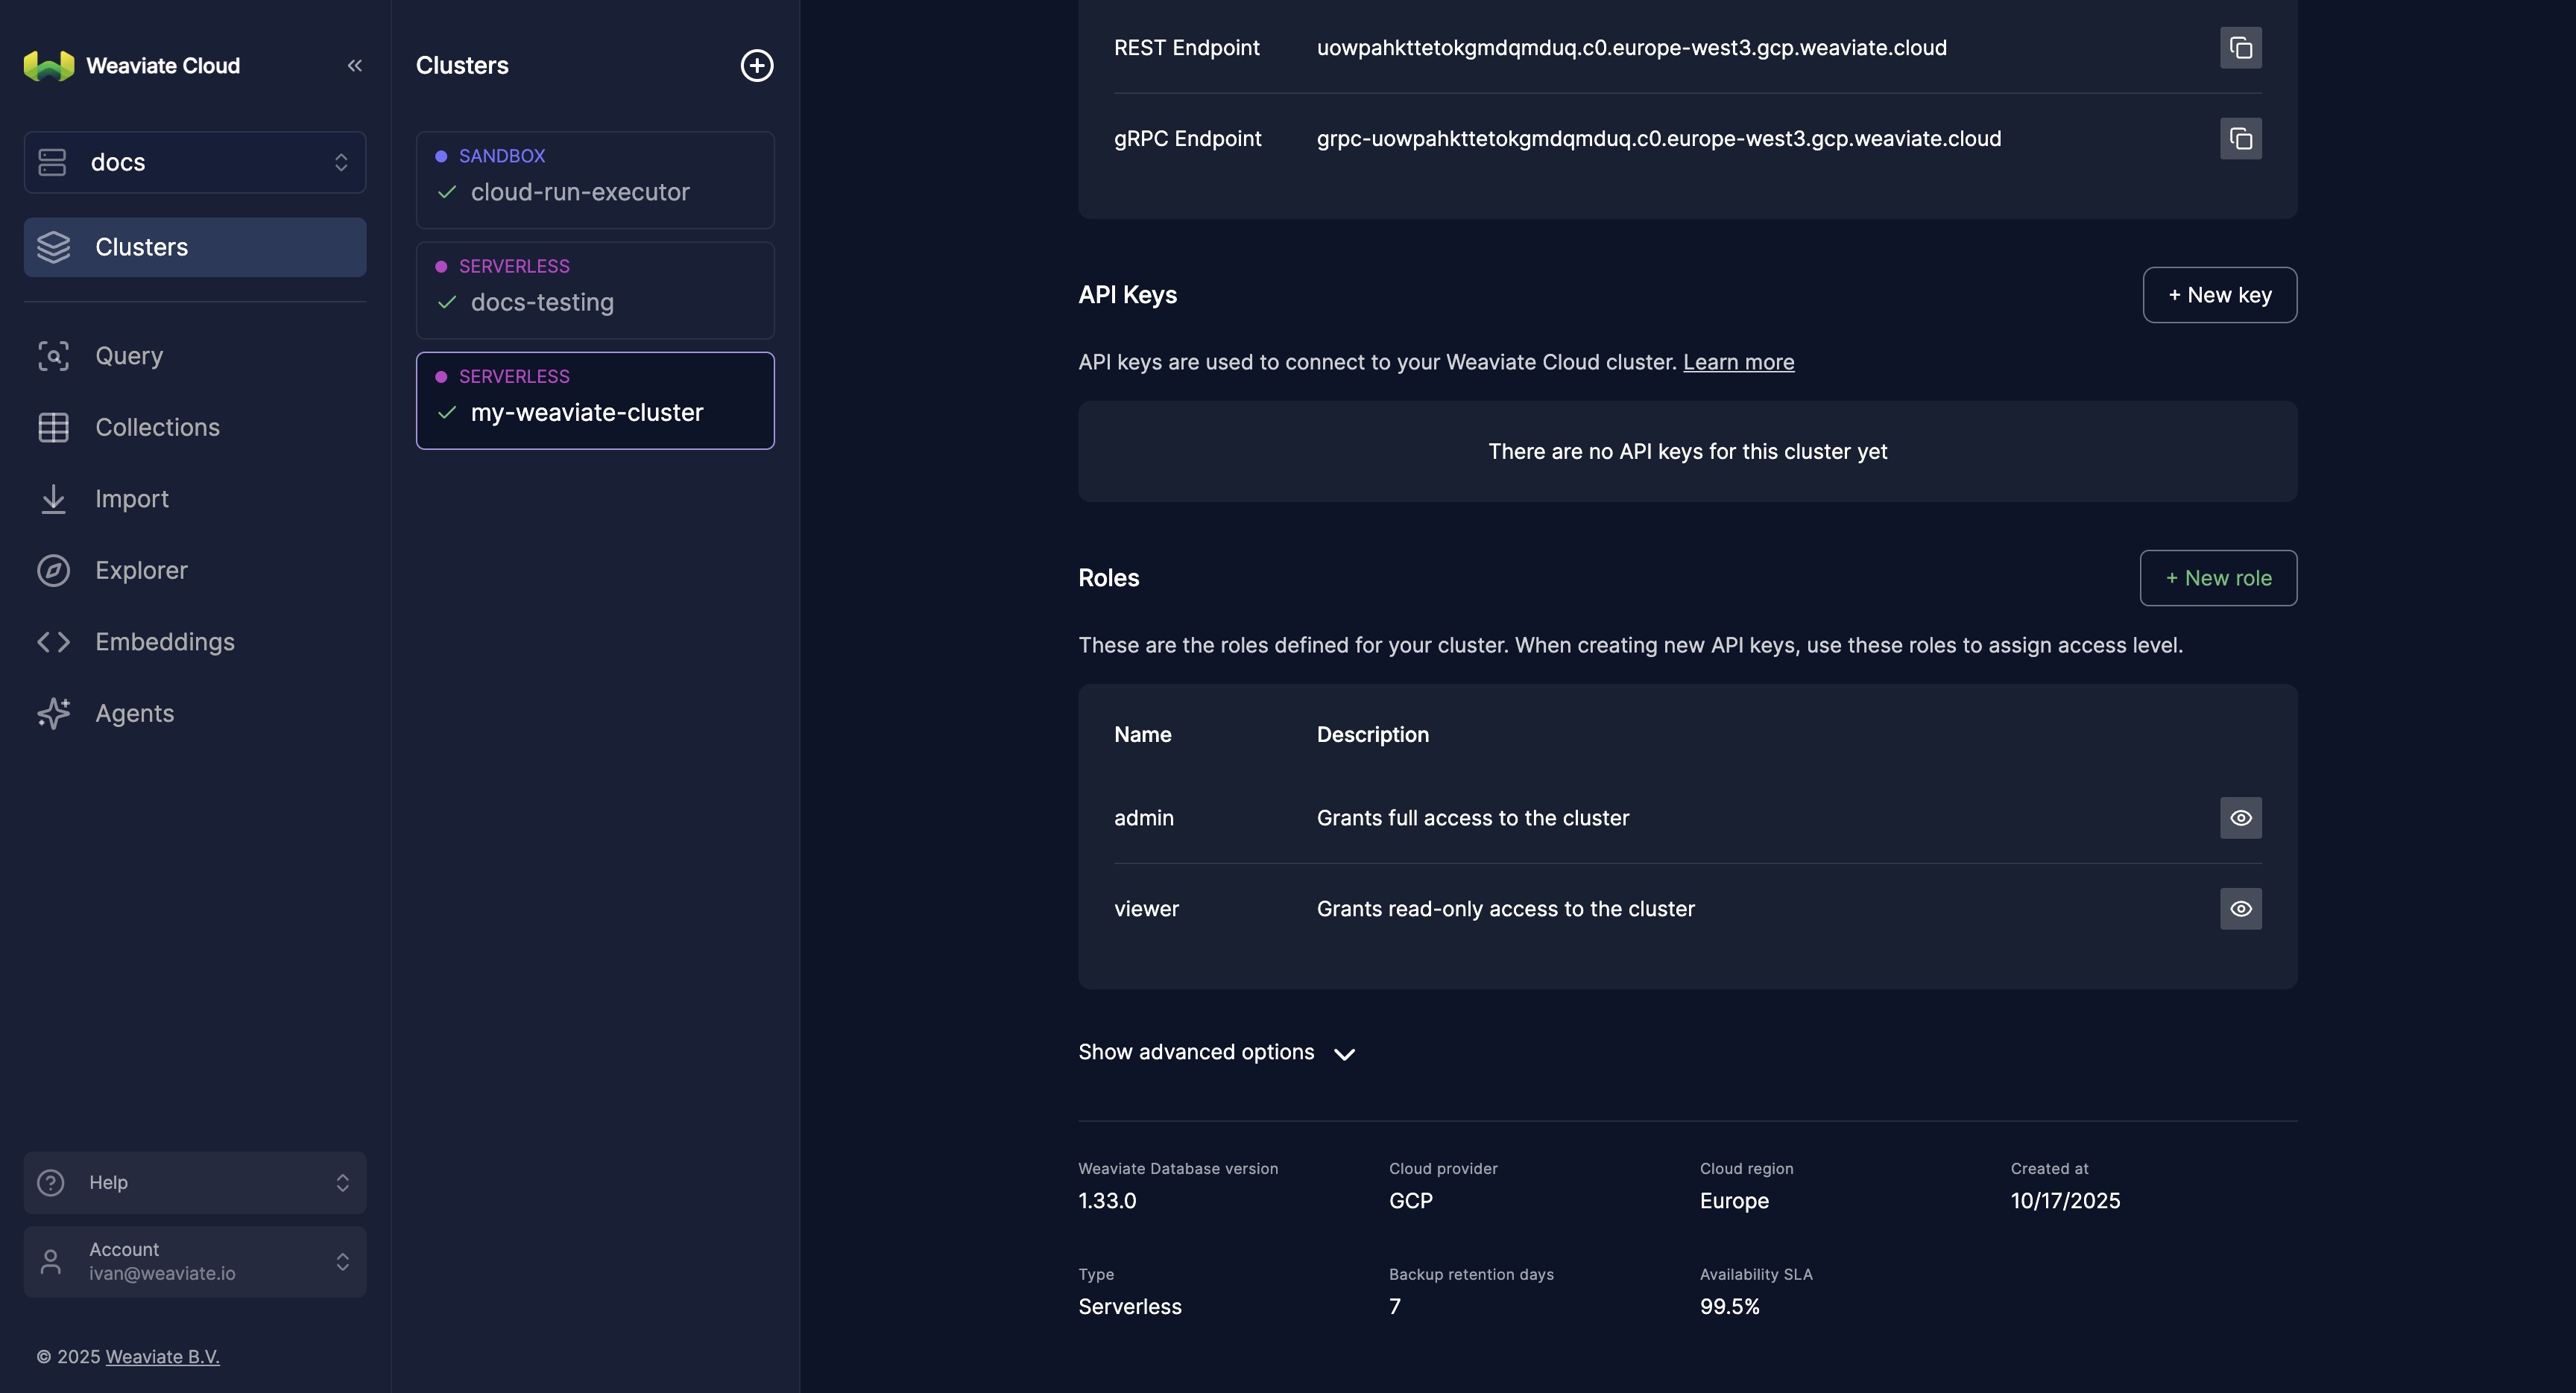The image size is (2576, 1393).
Task: Open Collections in the sidebar
Action: (157, 428)
